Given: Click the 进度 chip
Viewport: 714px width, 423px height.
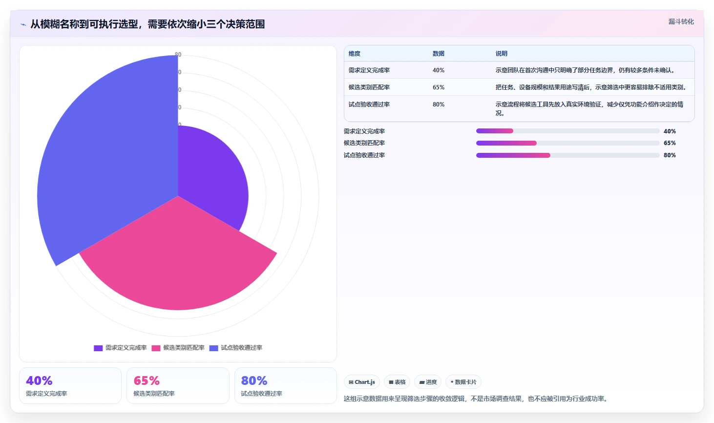Looking at the screenshot, I should pyautogui.click(x=428, y=382).
